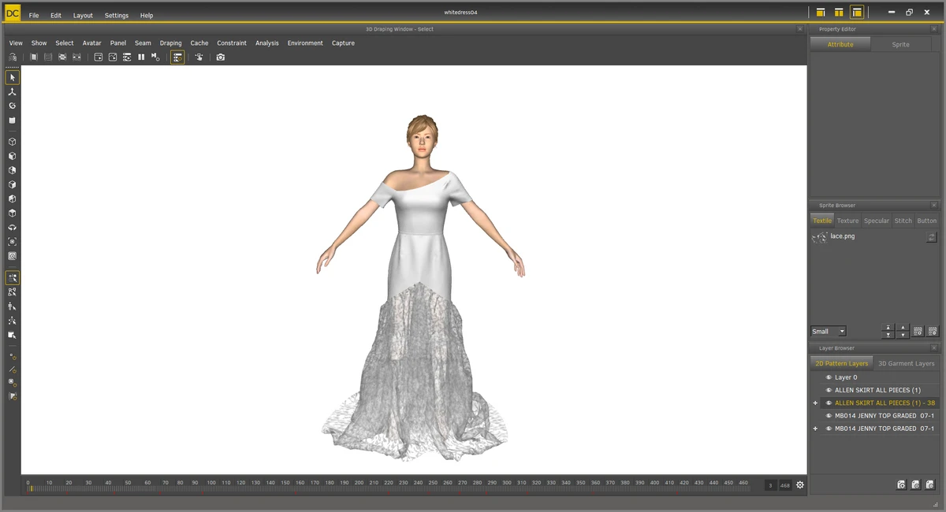Select the highlighted panel select tool in left toolbar

(x=12, y=278)
